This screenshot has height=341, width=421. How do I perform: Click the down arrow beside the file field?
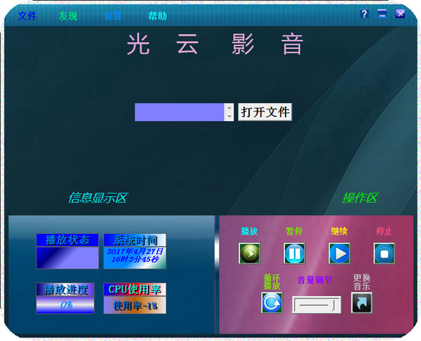229,117
